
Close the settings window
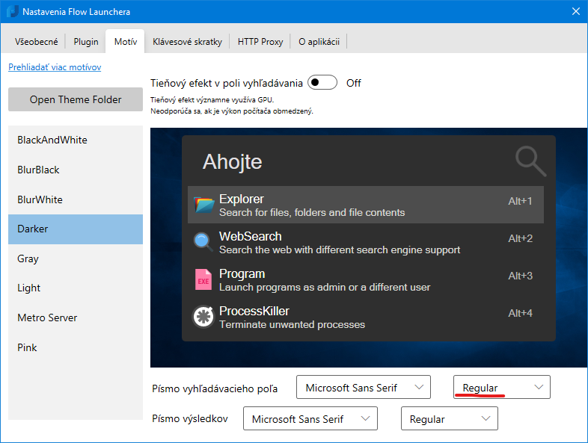click(x=576, y=11)
